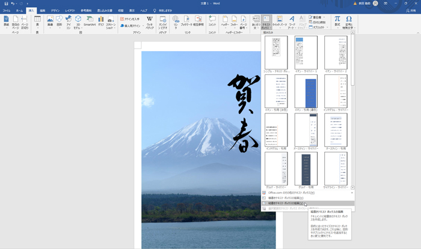Viewport: 421px width, 249px height.
Task: Insert a 3D model from the ribbon
Action: coord(78,21)
